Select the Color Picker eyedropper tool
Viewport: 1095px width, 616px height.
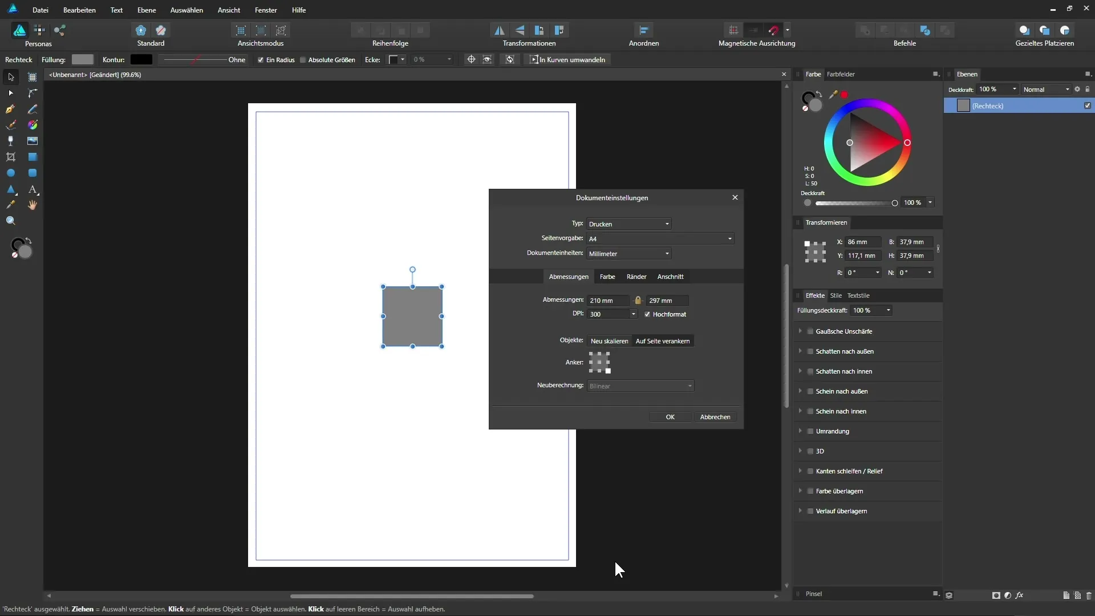[11, 205]
